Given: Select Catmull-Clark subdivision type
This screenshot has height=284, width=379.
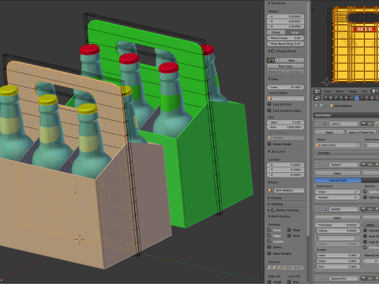Looking at the screenshot, I should pos(338,180).
